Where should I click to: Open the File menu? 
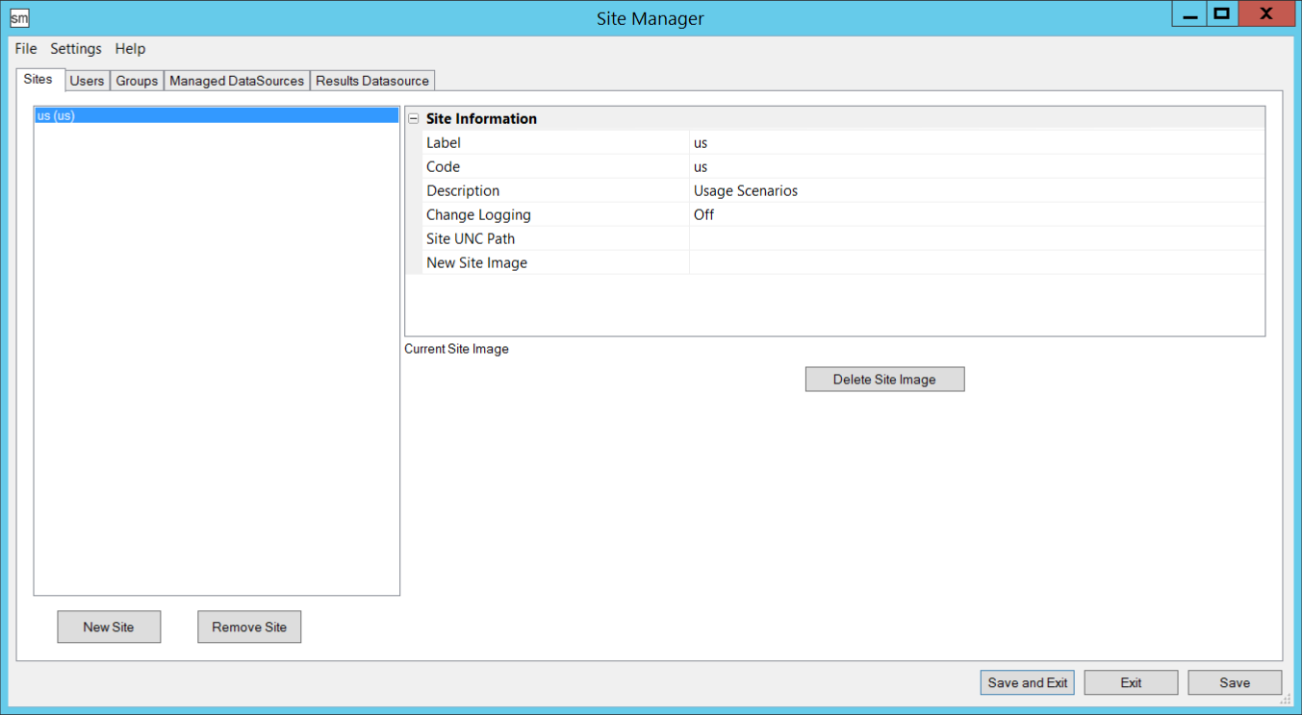[26, 49]
